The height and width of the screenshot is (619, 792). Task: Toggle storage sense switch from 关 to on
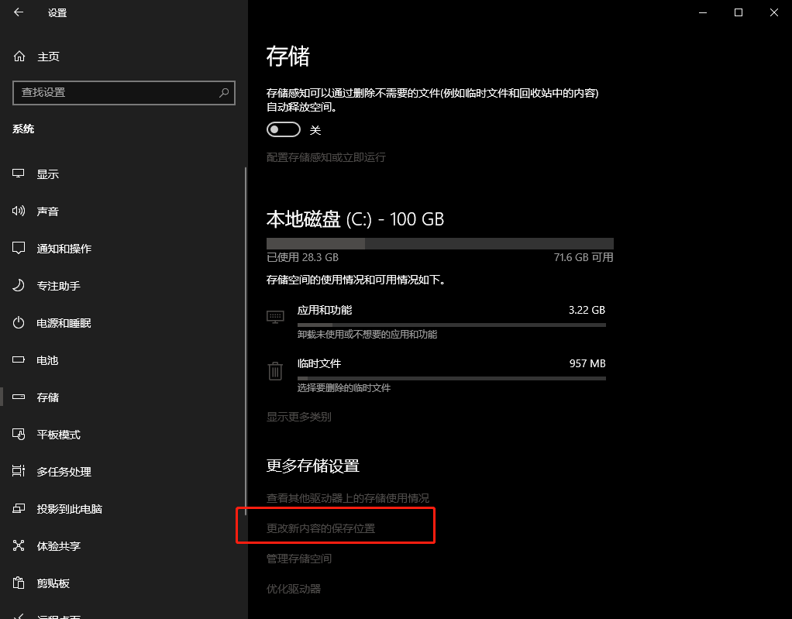284,129
